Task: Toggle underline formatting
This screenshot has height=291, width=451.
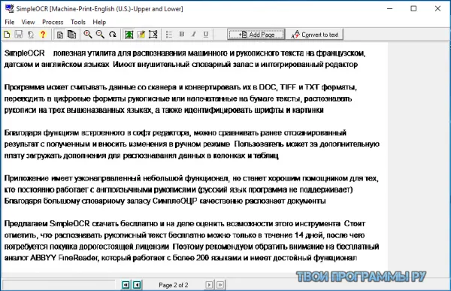Action: [x=206, y=35]
